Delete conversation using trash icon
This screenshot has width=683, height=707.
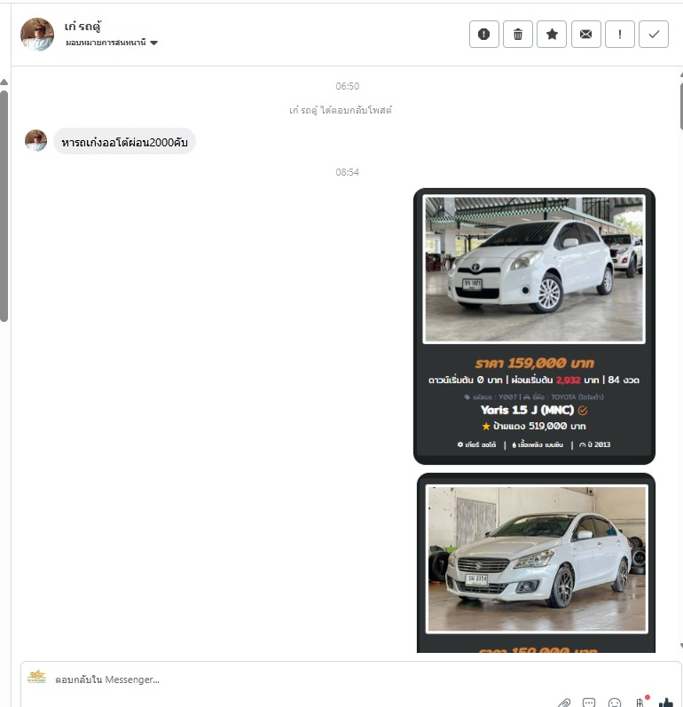pyautogui.click(x=518, y=35)
